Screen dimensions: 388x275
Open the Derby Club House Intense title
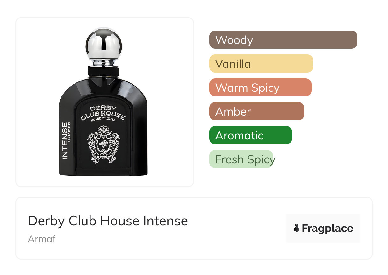point(108,221)
